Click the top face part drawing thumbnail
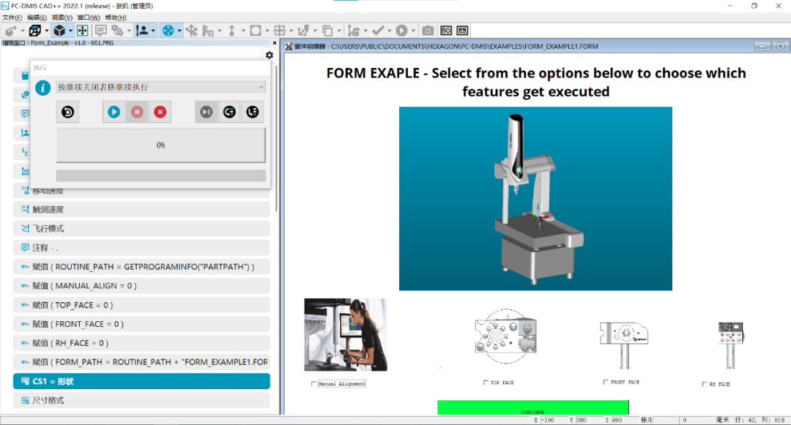This screenshot has width=791, height=425. (505, 336)
